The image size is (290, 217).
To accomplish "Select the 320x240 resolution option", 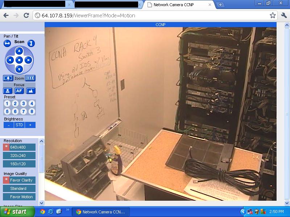I will pos(19,156).
